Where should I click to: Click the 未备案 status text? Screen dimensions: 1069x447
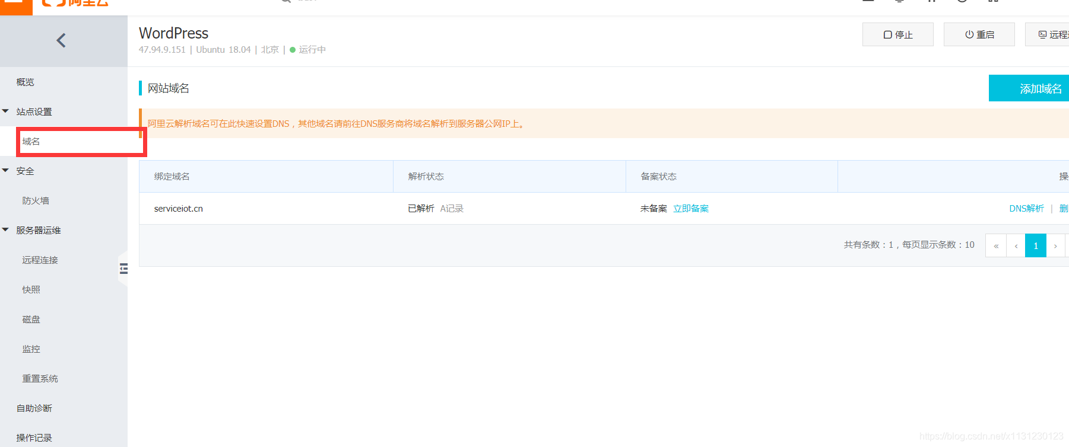[654, 208]
